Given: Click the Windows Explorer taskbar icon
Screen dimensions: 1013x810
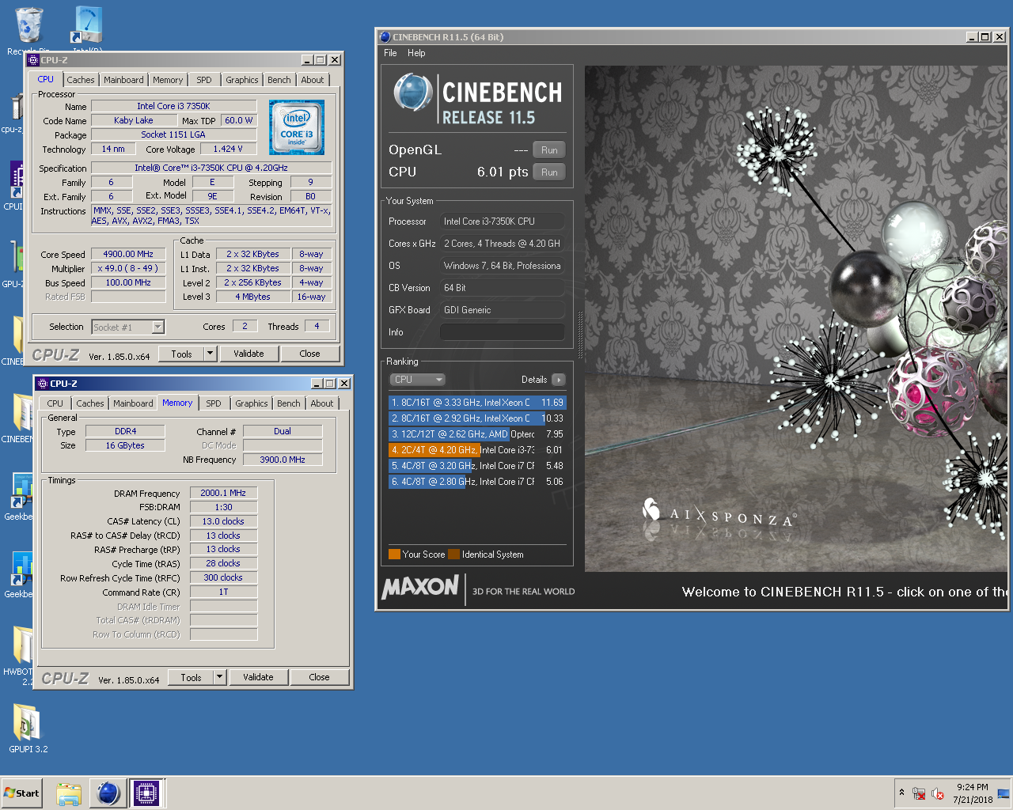Looking at the screenshot, I should tap(69, 793).
